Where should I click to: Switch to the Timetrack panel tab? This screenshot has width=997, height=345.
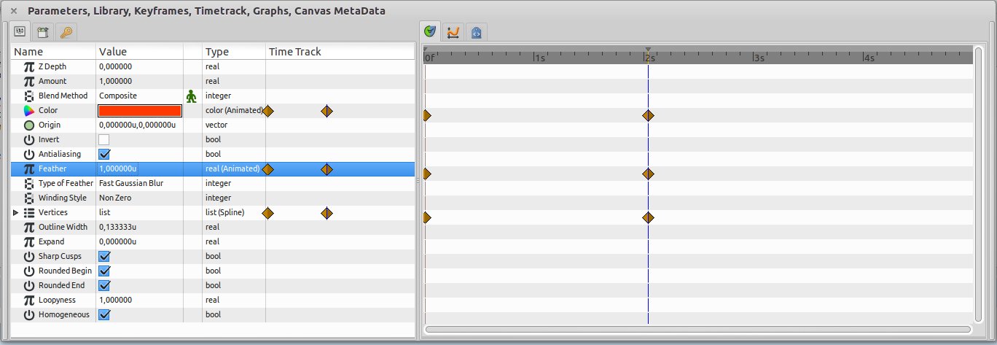pyautogui.click(x=431, y=32)
